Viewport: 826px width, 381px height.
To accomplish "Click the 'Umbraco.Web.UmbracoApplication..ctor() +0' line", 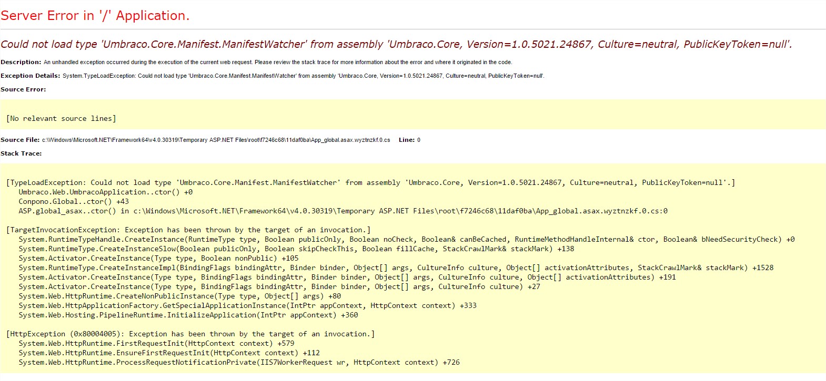I will [106, 192].
